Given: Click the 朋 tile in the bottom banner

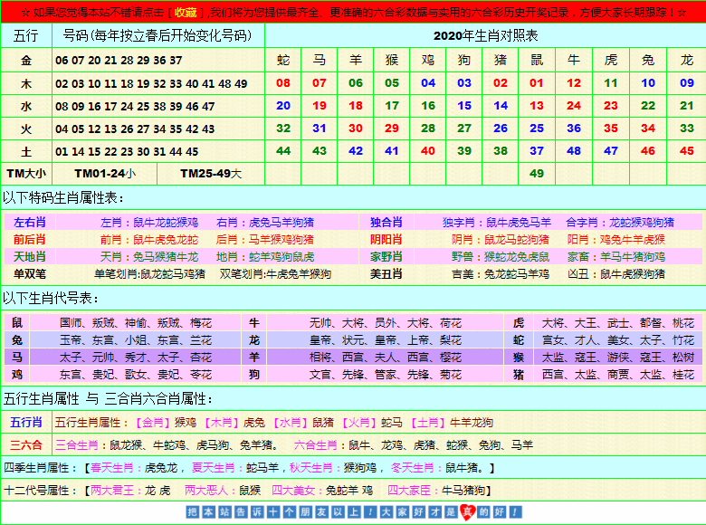Looking at the screenshot, I should click(x=306, y=512).
